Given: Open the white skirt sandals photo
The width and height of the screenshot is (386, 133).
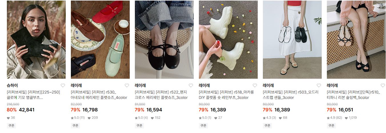Looking at the screenshot, I should (292, 40).
